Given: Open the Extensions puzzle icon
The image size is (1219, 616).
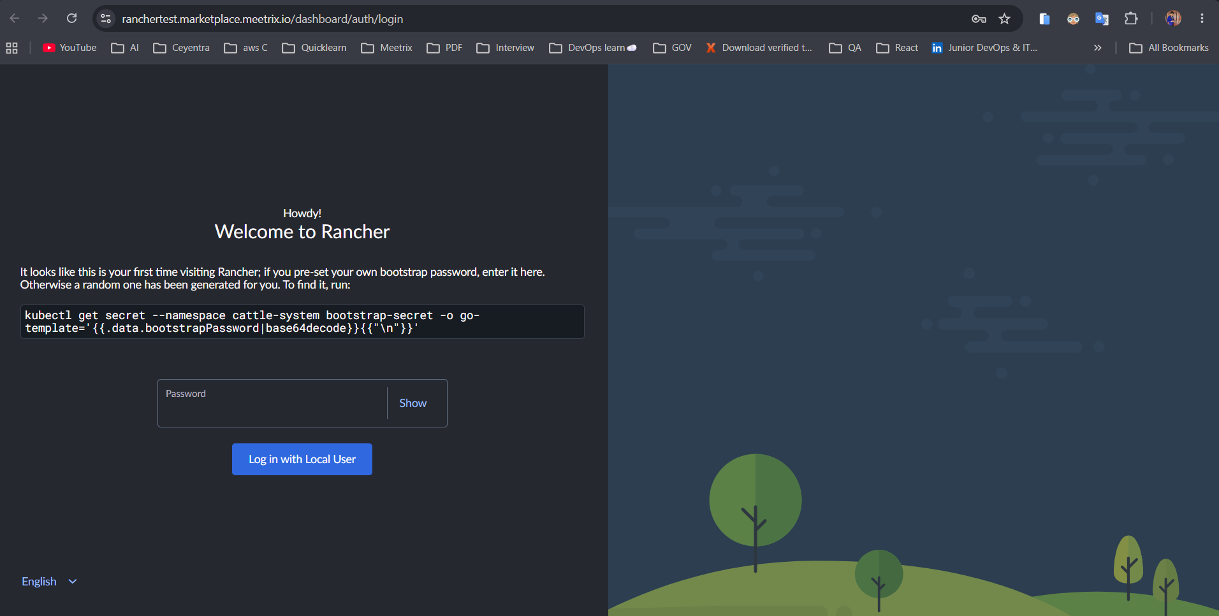Looking at the screenshot, I should click(x=1131, y=19).
